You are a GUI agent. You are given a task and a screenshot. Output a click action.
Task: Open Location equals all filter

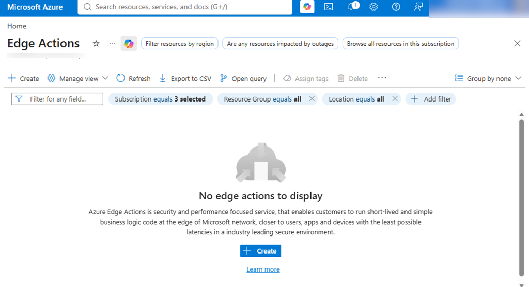point(356,99)
